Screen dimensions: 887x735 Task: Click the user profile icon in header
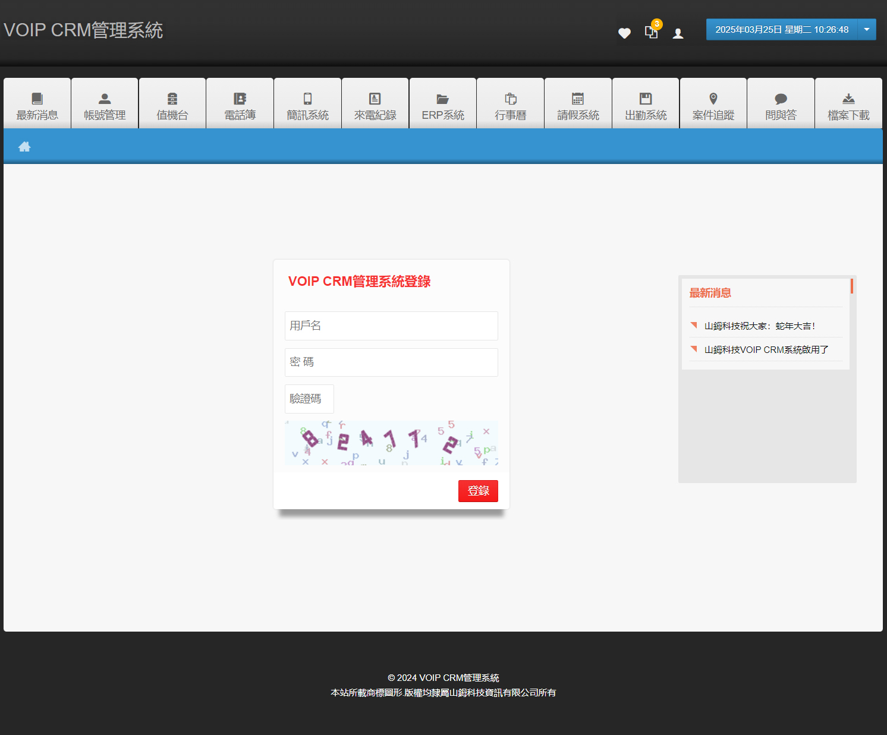pyautogui.click(x=678, y=34)
